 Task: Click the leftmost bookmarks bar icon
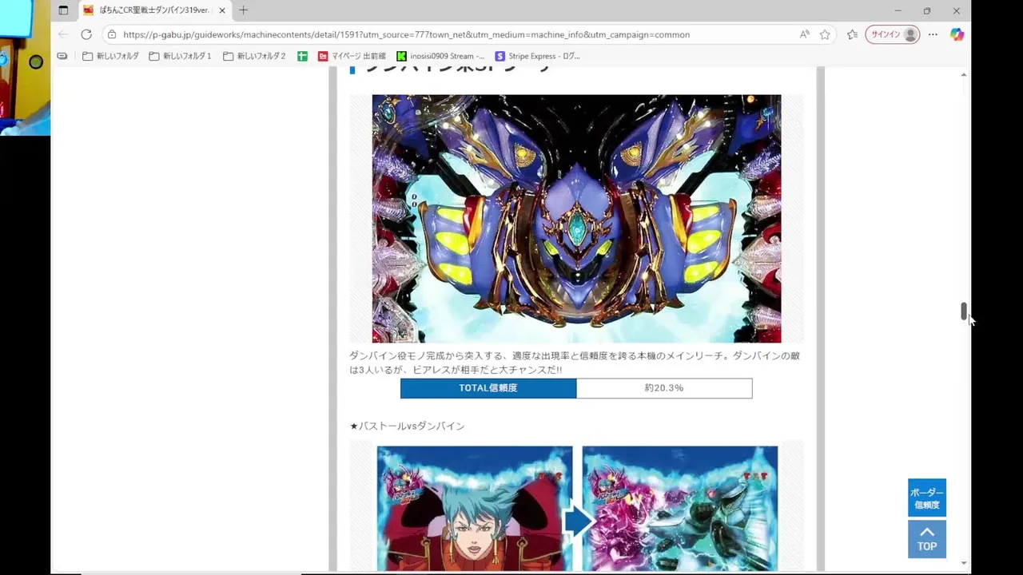62,56
